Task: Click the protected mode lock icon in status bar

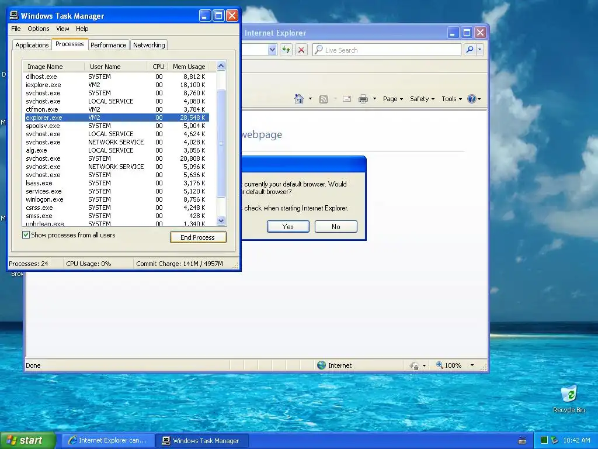Action: (x=414, y=366)
